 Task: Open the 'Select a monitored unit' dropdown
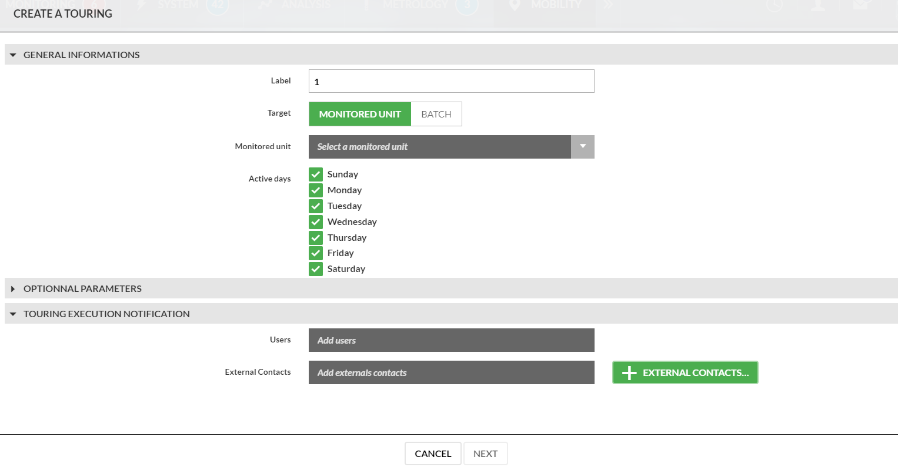coord(451,147)
